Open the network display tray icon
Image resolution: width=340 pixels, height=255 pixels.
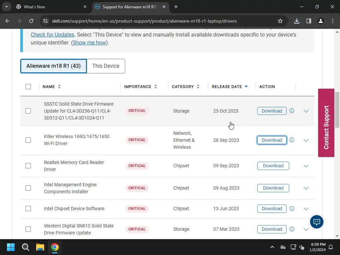click(293, 247)
